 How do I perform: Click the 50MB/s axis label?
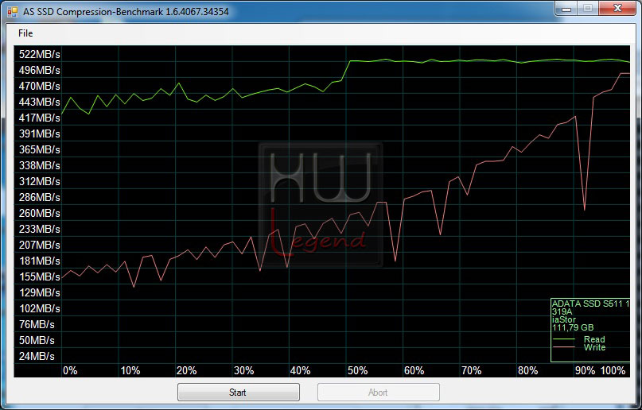37,341
